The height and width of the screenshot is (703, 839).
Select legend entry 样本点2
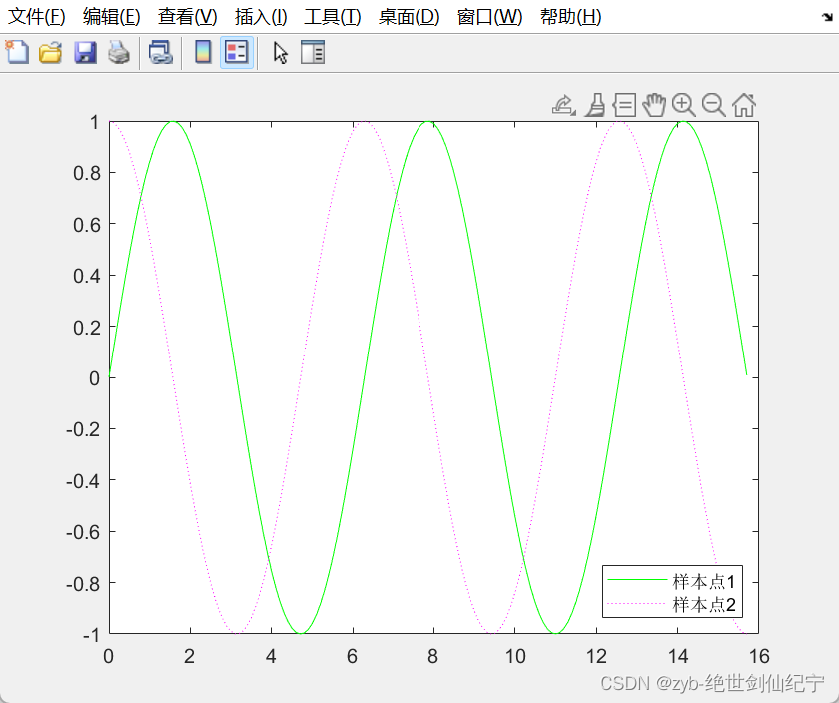click(x=703, y=604)
